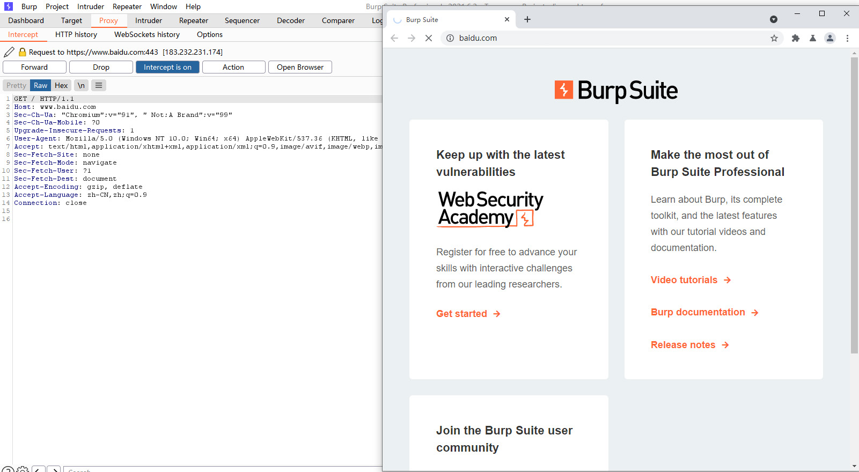The width and height of the screenshot is (859, 472).
Task: Switch to the Repeater tool tab
Action: click(x=194, y=20)
